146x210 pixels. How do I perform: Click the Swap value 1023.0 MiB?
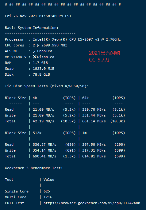coord(44,69)
